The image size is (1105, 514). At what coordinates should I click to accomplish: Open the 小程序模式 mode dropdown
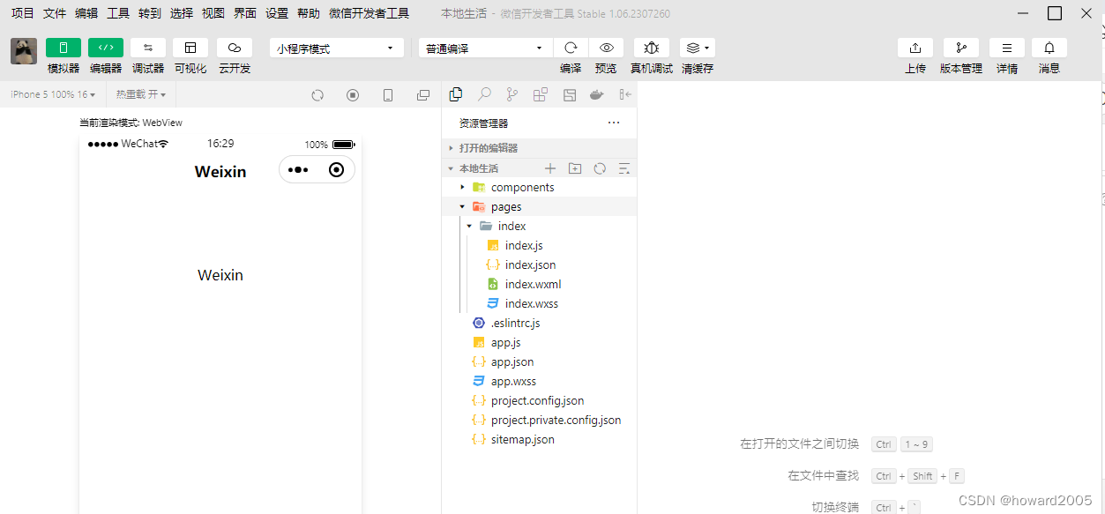click(337, 48)
